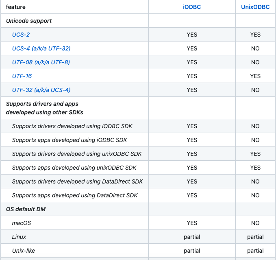Click the UnixODBC YES cell in UCS-2 row
Viewport: 276px width, 260px height.
pos(255,35)
